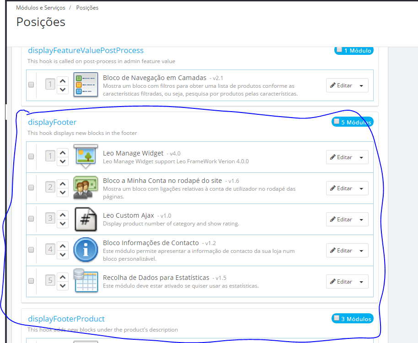Screen dimensions: 418x343
Task: Open dropdown next to Editar for Recolha de Dados
Action: tap(361, 282)
